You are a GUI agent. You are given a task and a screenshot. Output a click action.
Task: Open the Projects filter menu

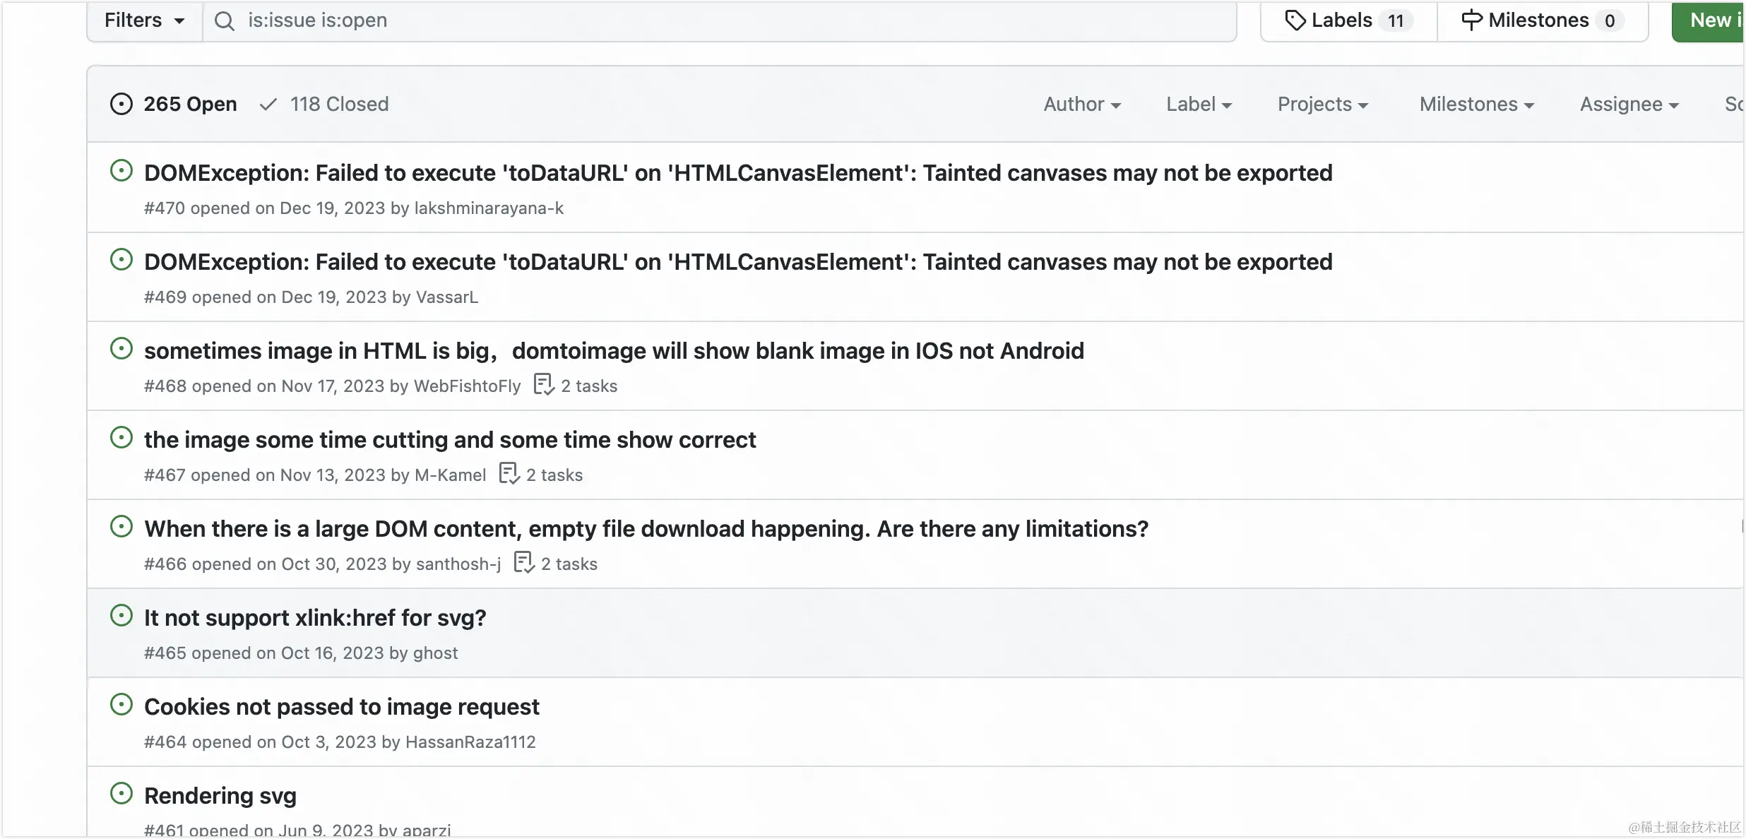coord(1322,105)
